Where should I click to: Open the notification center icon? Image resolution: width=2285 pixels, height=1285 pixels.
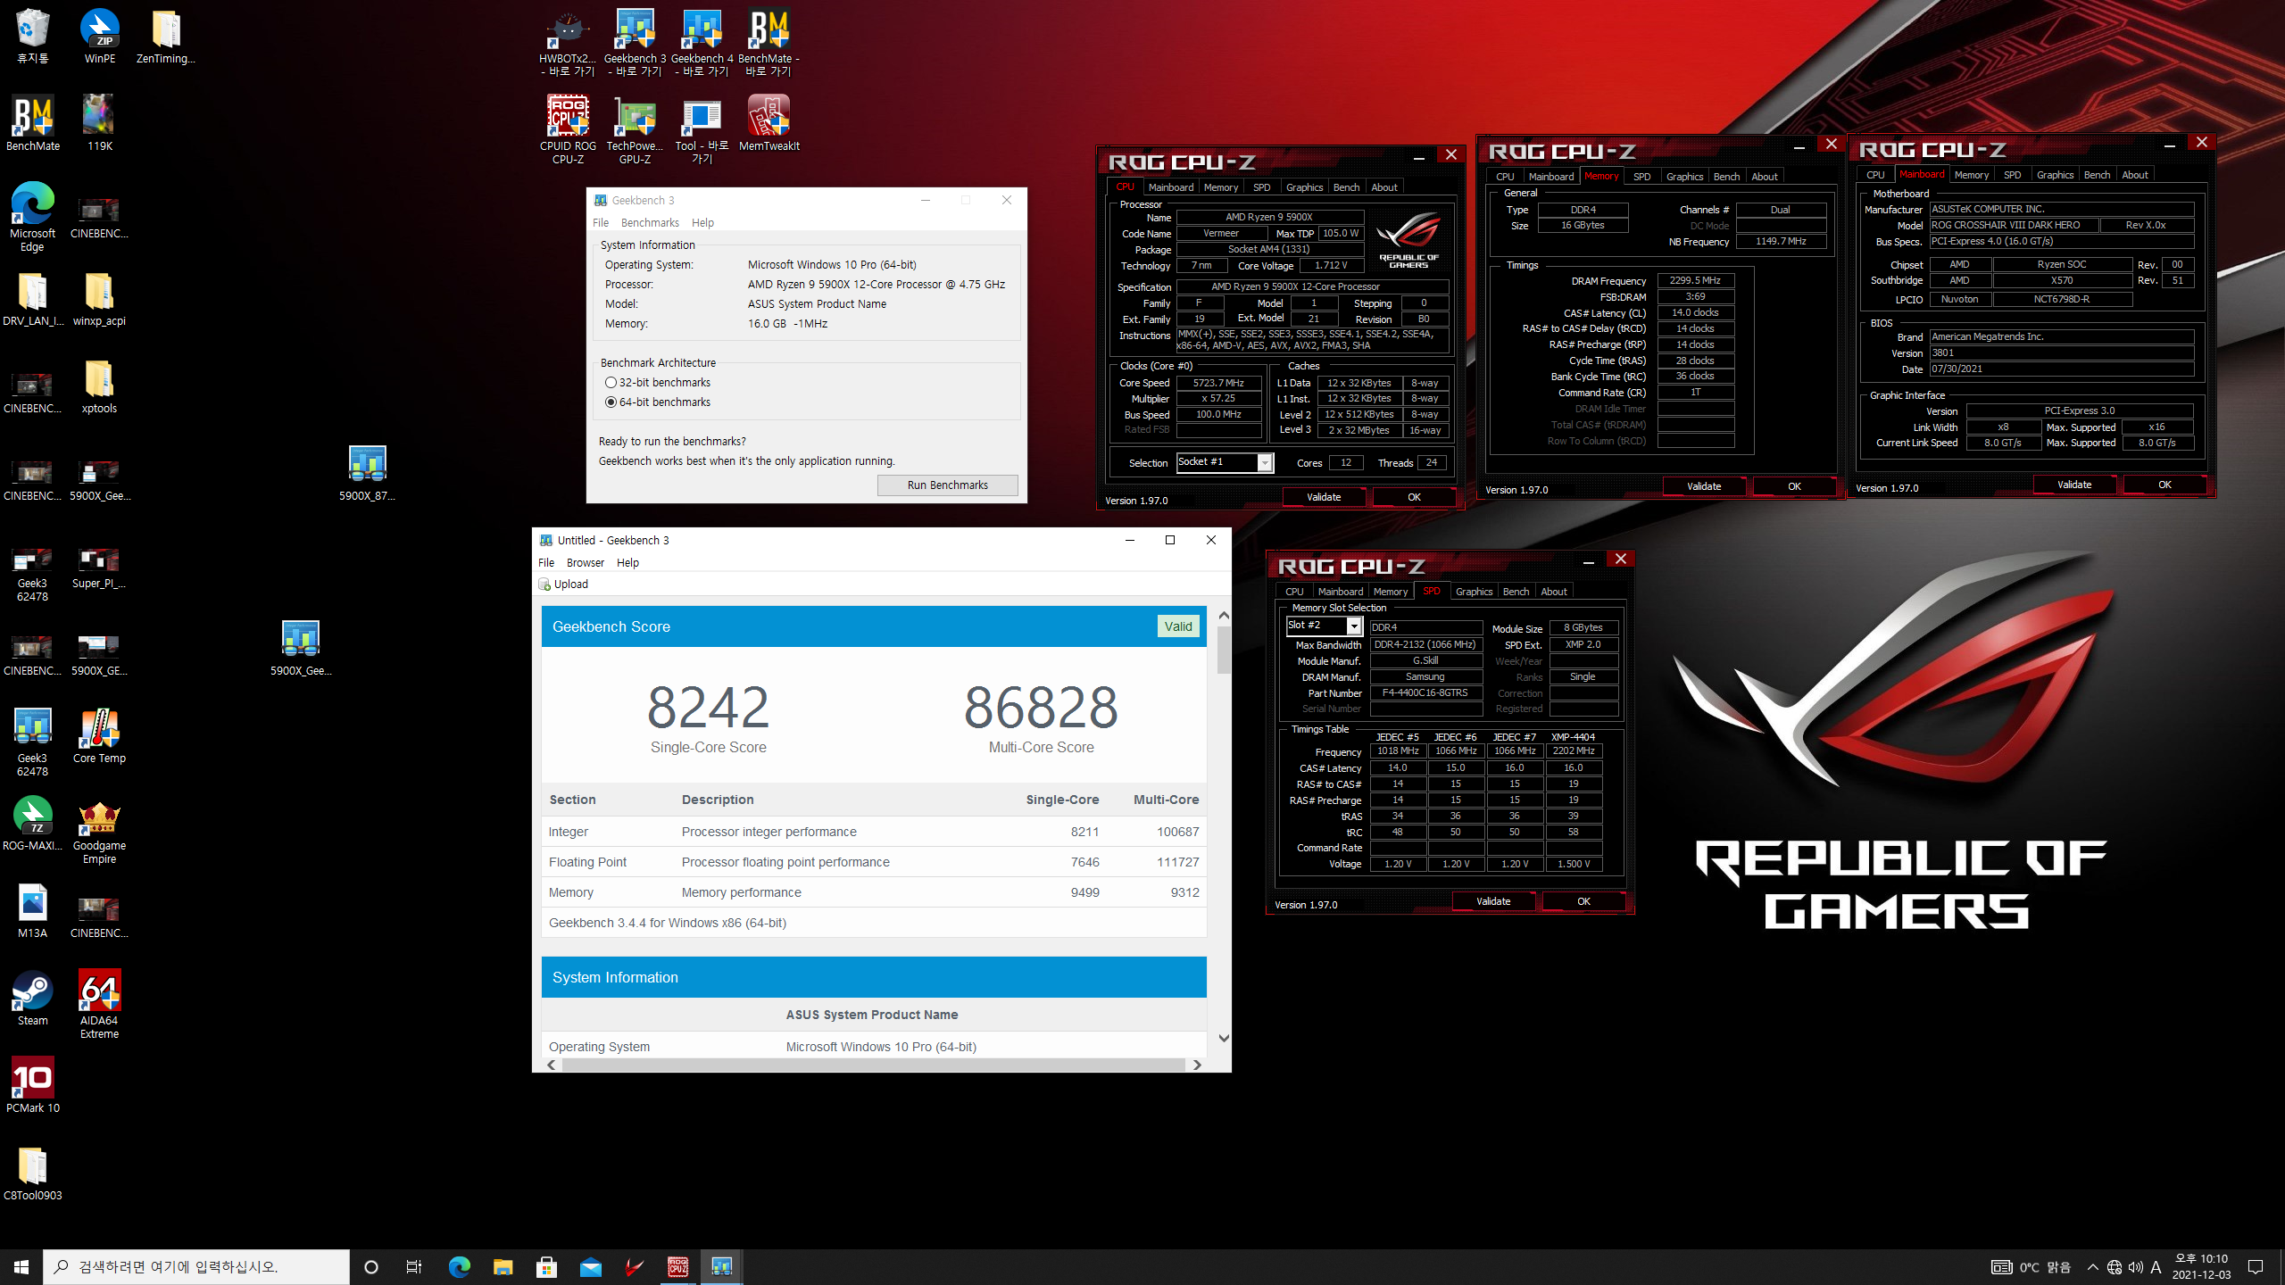coord(2255,1266)
